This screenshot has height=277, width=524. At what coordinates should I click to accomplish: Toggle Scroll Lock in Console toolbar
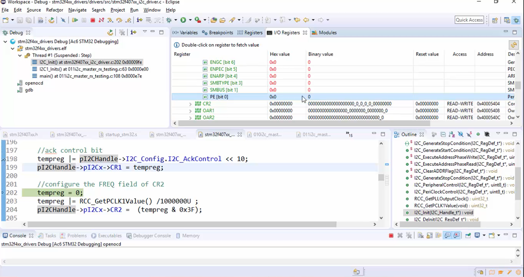pyautogui.click(x=429, y=235)
